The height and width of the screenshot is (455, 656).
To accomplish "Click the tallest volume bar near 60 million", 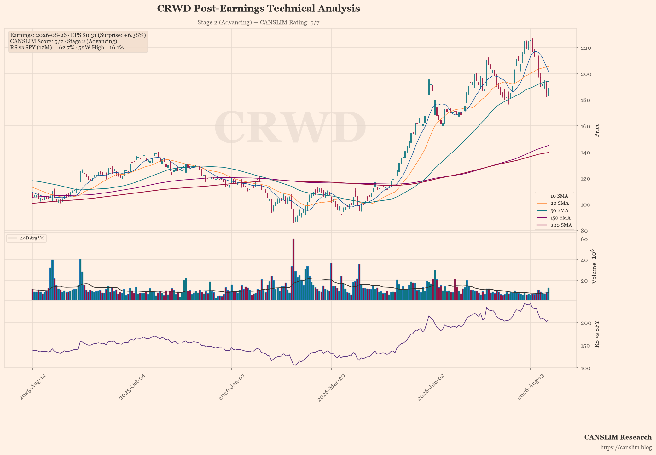I will tap(293, 269).
